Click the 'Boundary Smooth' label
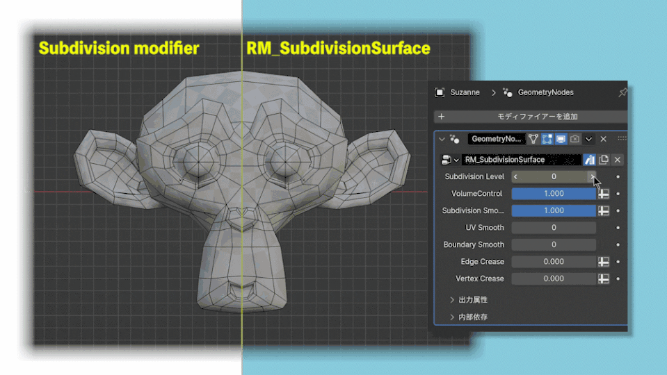 [474, 244]
